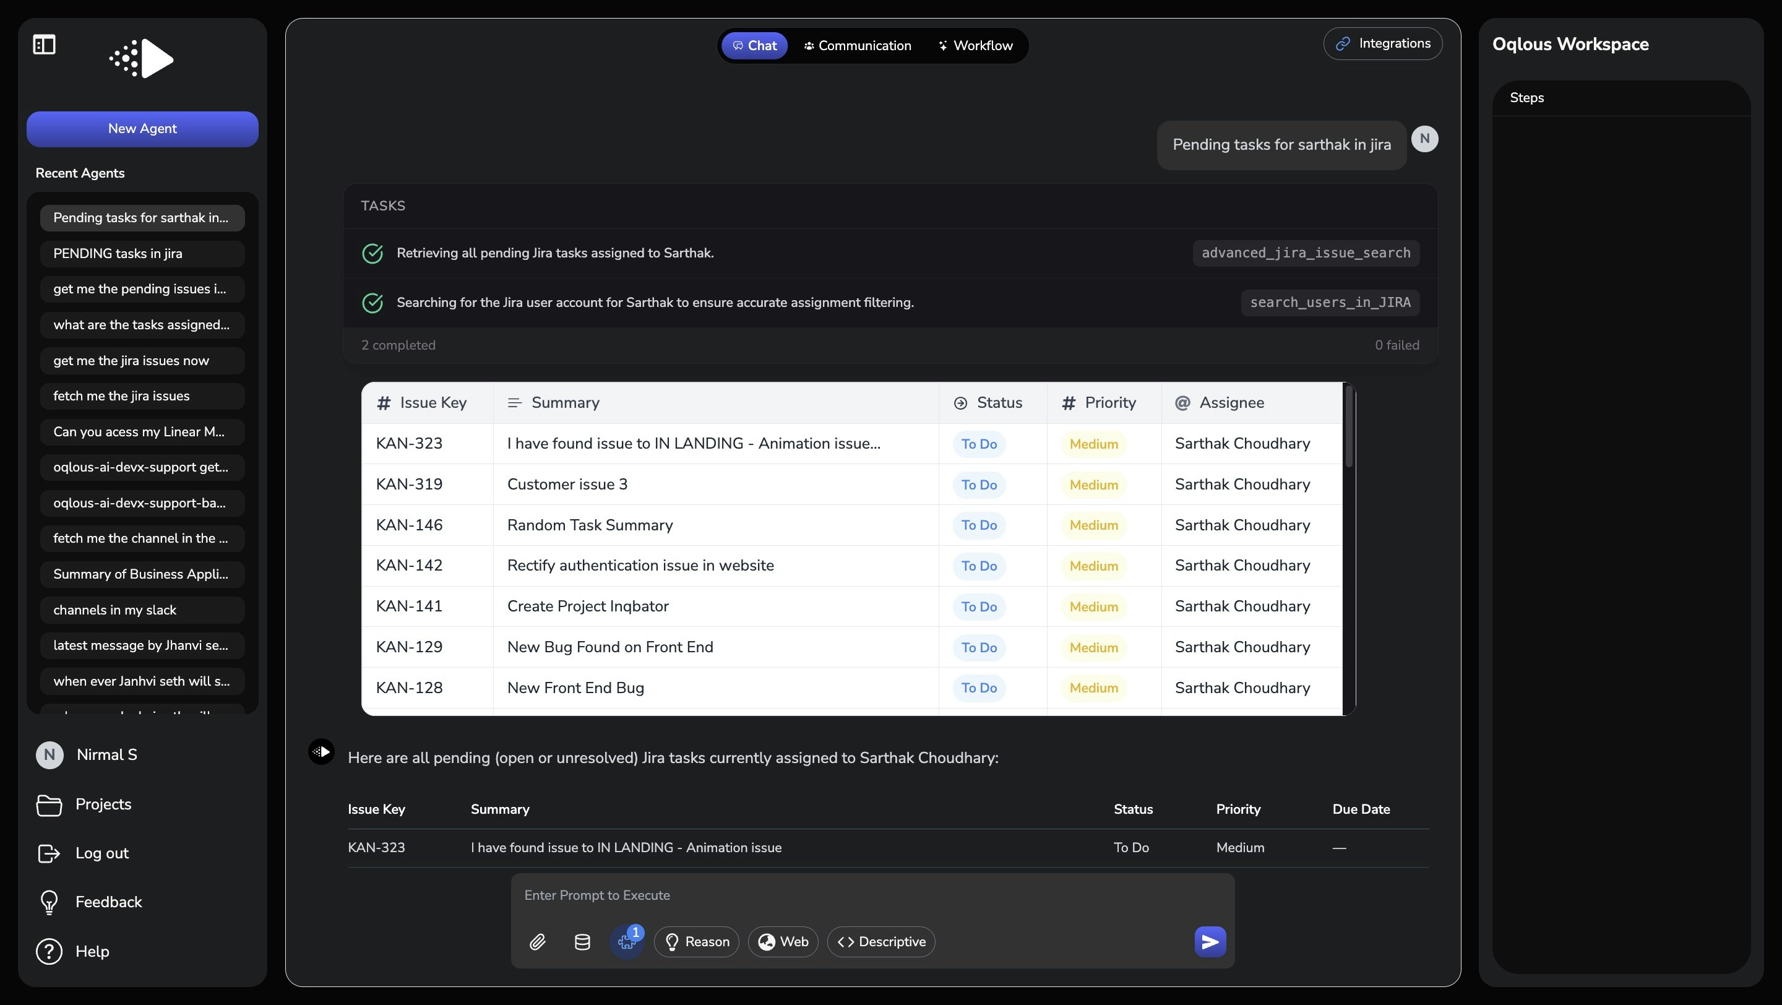This screenshot has height=1005, width=1782.
Task: Switch to the Communication tab
Action: (857, 46)
